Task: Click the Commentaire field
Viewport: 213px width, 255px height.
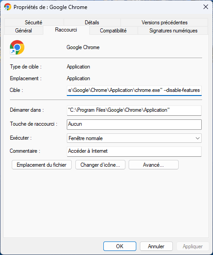Action: (x=134, y=151)
